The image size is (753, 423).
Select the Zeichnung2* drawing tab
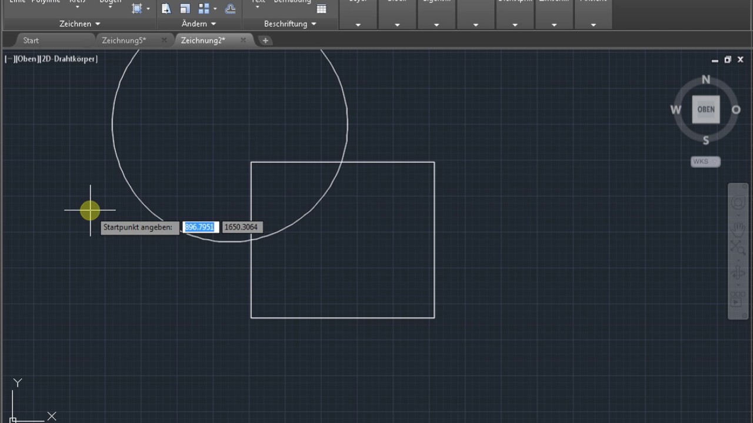coord(203,41)
